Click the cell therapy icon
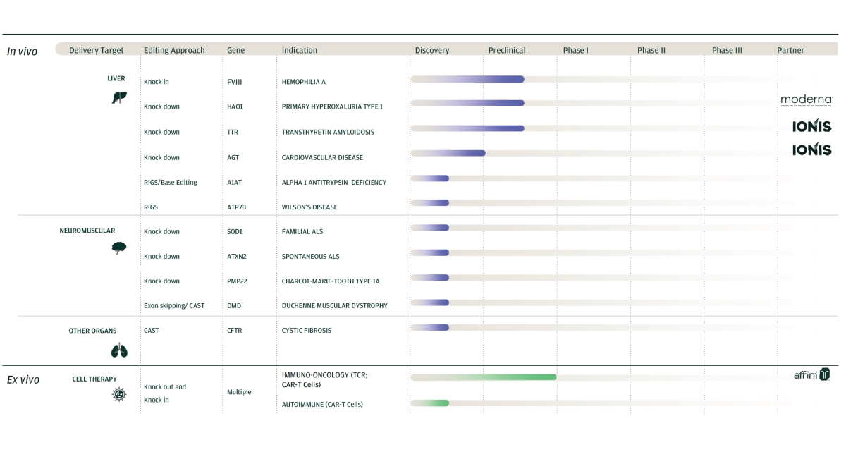Image resolution: width=846 pixels, height=476 pixels. 119,395
